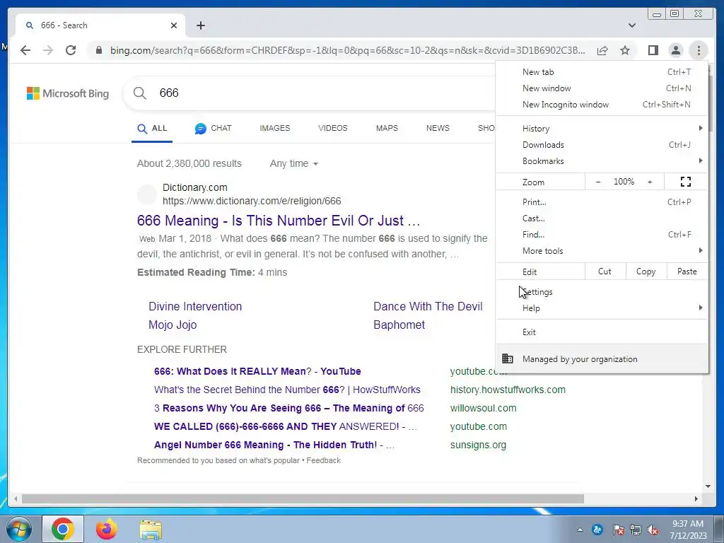Switch to the IMAGES tab
The width and height of the screenshot is (724, 543).
[x=275, y=129]
